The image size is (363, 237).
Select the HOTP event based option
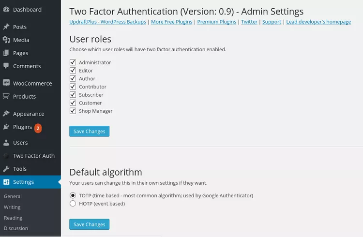click(x=73, y=204)
